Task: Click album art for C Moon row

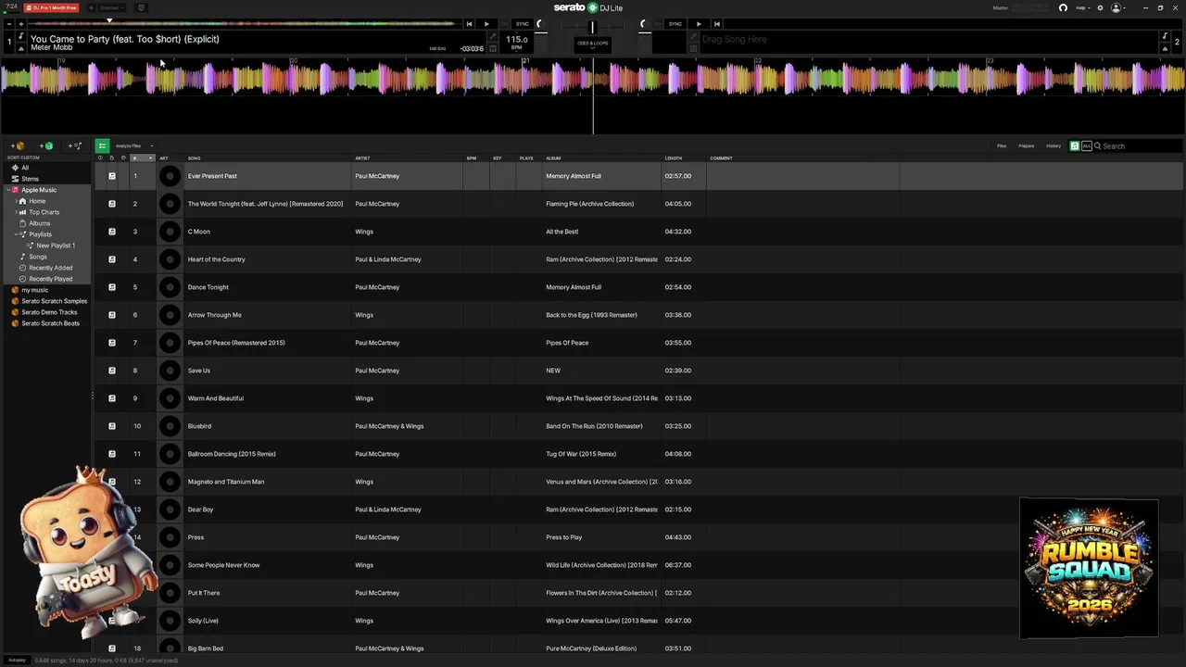Action: coord(170,232)
